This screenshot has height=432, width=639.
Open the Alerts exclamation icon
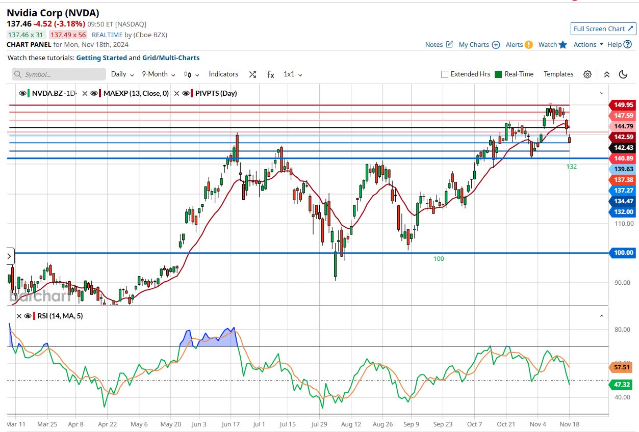(x=529, y=44)
